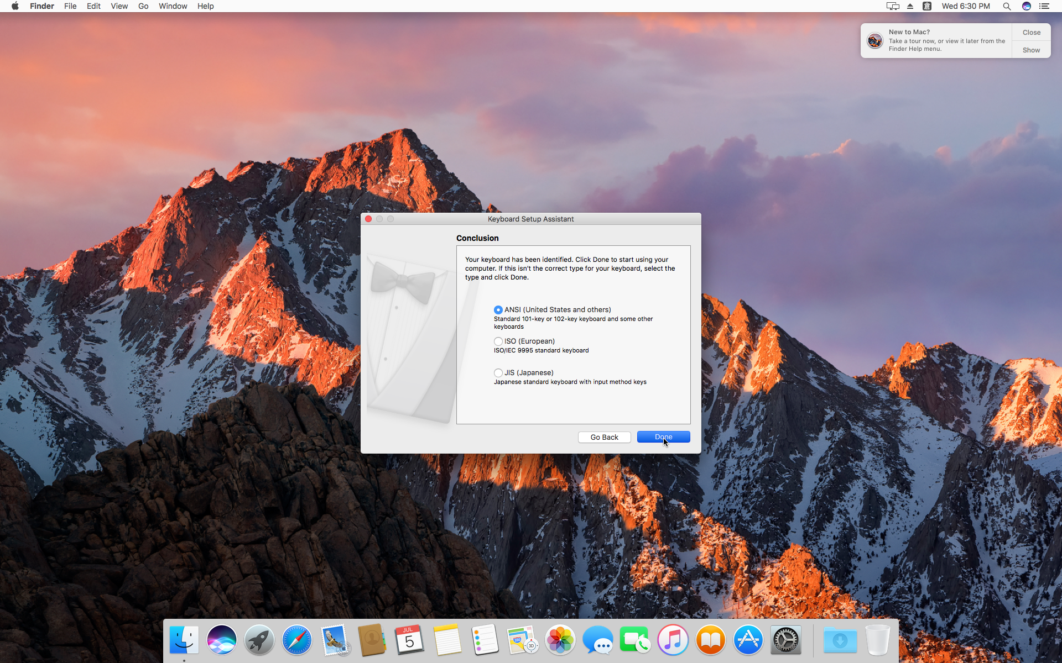This screenshot has width=1062, height=663.
Task: Open Messages app in Dock
Action: click(x=598, y=640)
